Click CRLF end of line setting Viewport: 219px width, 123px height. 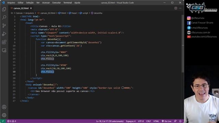click(x=149, y=121)
